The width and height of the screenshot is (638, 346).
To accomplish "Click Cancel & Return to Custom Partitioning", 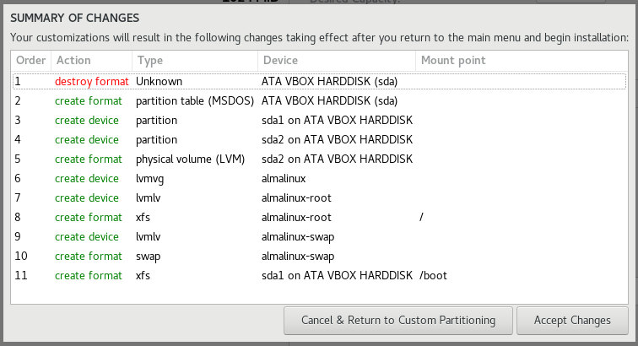I will [x=398, y=321].
